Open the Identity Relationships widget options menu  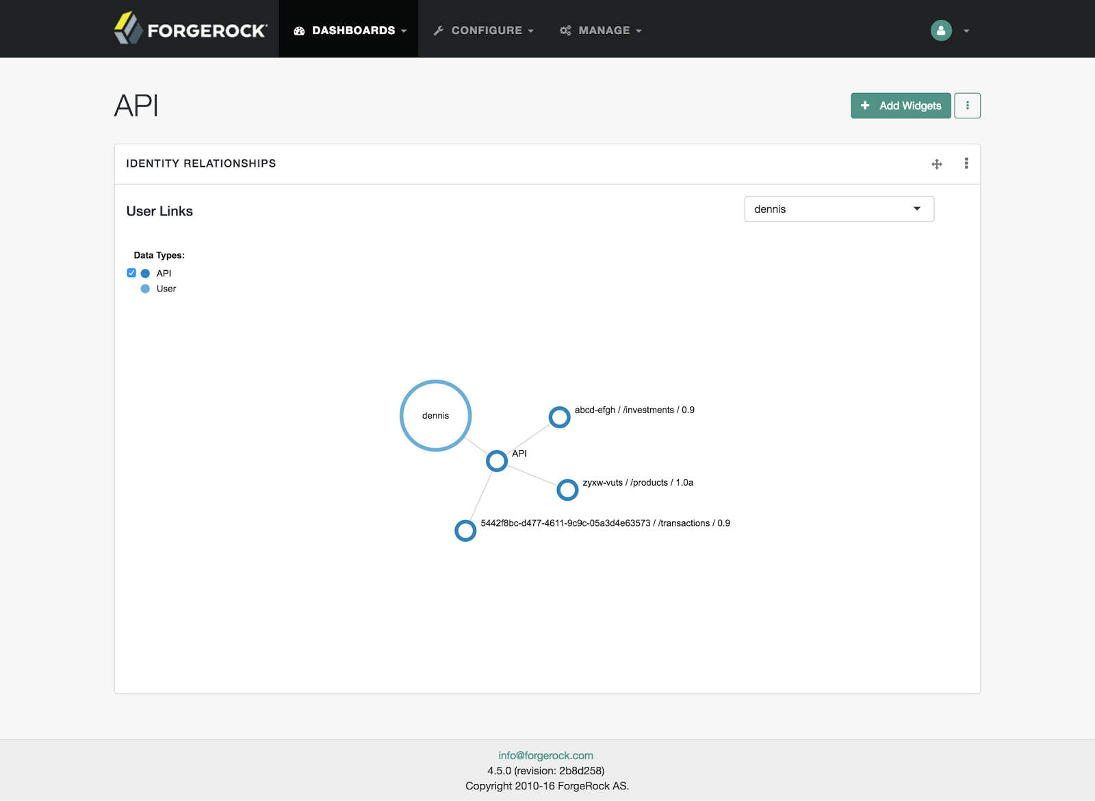[x=966, y=163]
